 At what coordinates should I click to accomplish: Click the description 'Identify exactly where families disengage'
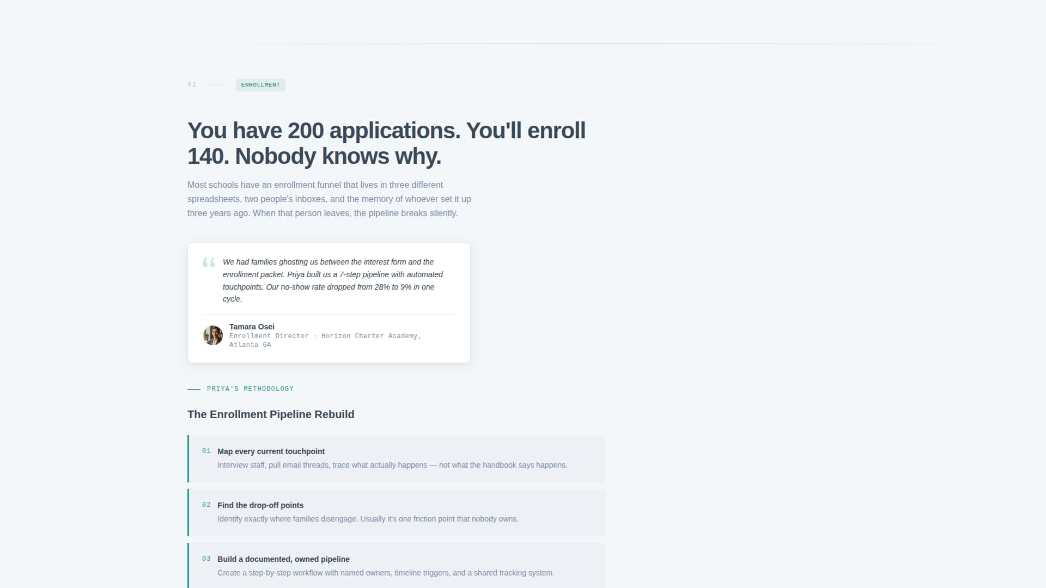click(368, 519)
